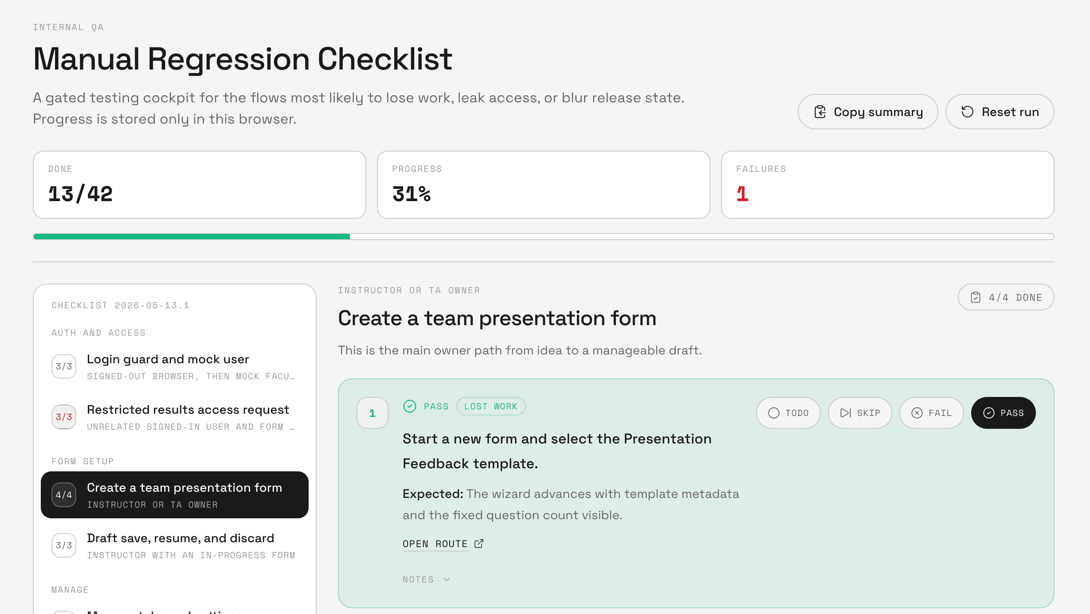Image resolution: width=1090 pixels, height=614 pixels.
Task: Click the green PASS check icon
Action: (410, 406)
